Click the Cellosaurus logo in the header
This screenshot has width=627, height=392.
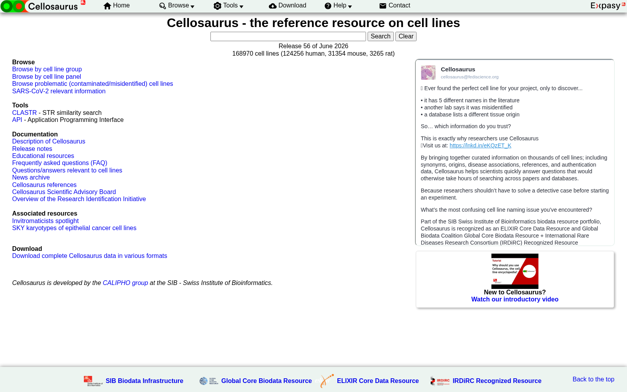tap(43, 6)
